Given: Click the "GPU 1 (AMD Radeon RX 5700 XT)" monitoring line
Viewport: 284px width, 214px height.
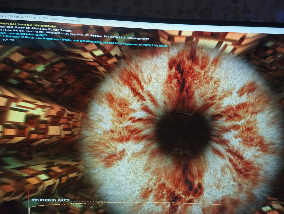Looking at the screenshot, I should click(x=84, y=41).
